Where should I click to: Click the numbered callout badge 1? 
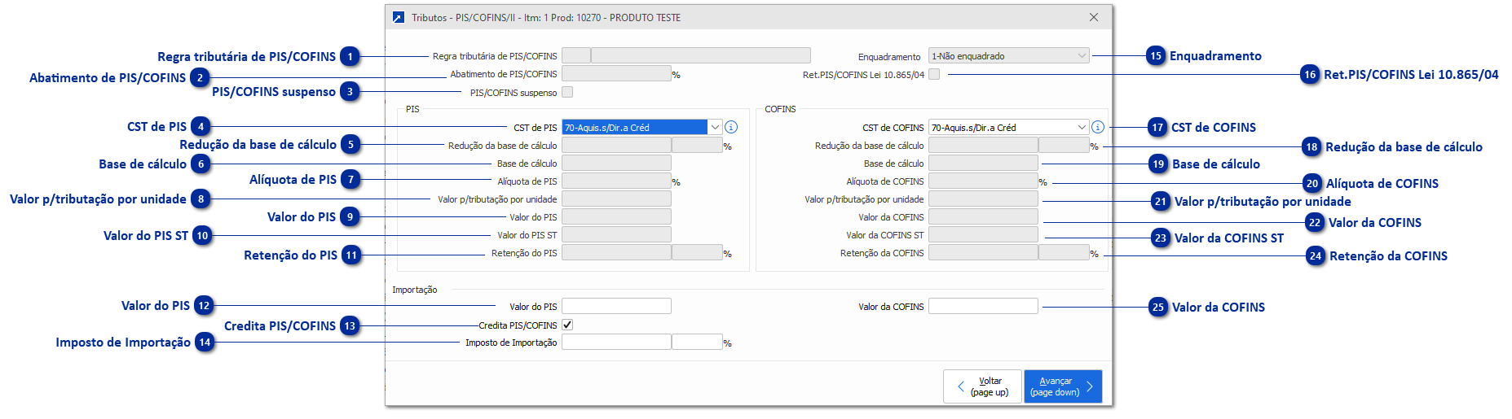350,57
